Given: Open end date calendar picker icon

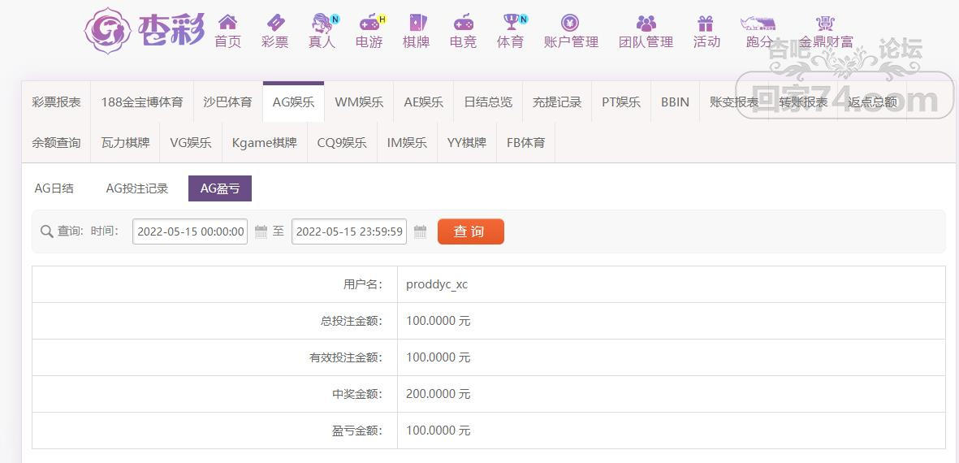Looking at the screenshot, I should coord(420,231).
